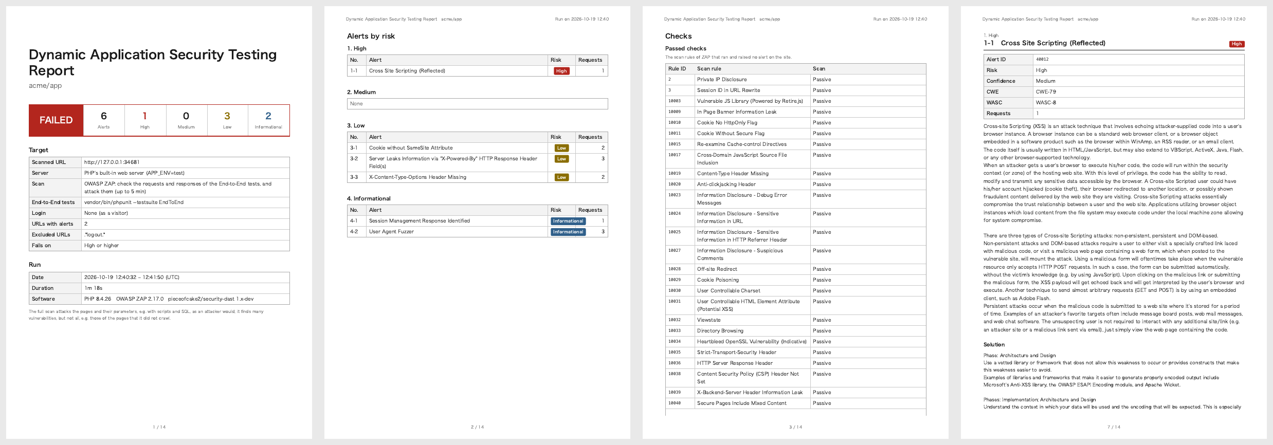Screen dimensions: 1273x445
Task: Click the red High badge in alert row 1-1
Action: 561,71
